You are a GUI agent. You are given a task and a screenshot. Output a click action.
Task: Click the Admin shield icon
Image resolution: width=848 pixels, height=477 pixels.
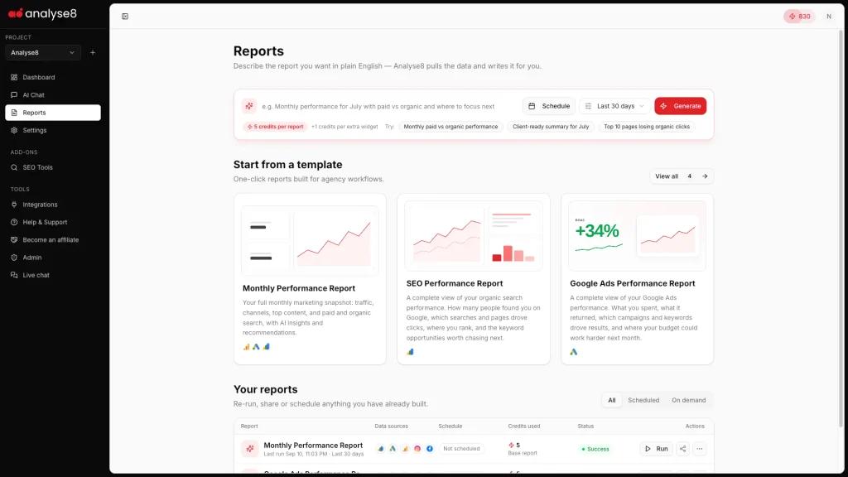pos(14,258)
